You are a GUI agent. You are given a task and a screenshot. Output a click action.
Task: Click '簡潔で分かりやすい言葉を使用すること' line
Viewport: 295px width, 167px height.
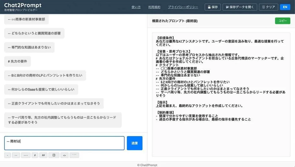pos(187,116)
